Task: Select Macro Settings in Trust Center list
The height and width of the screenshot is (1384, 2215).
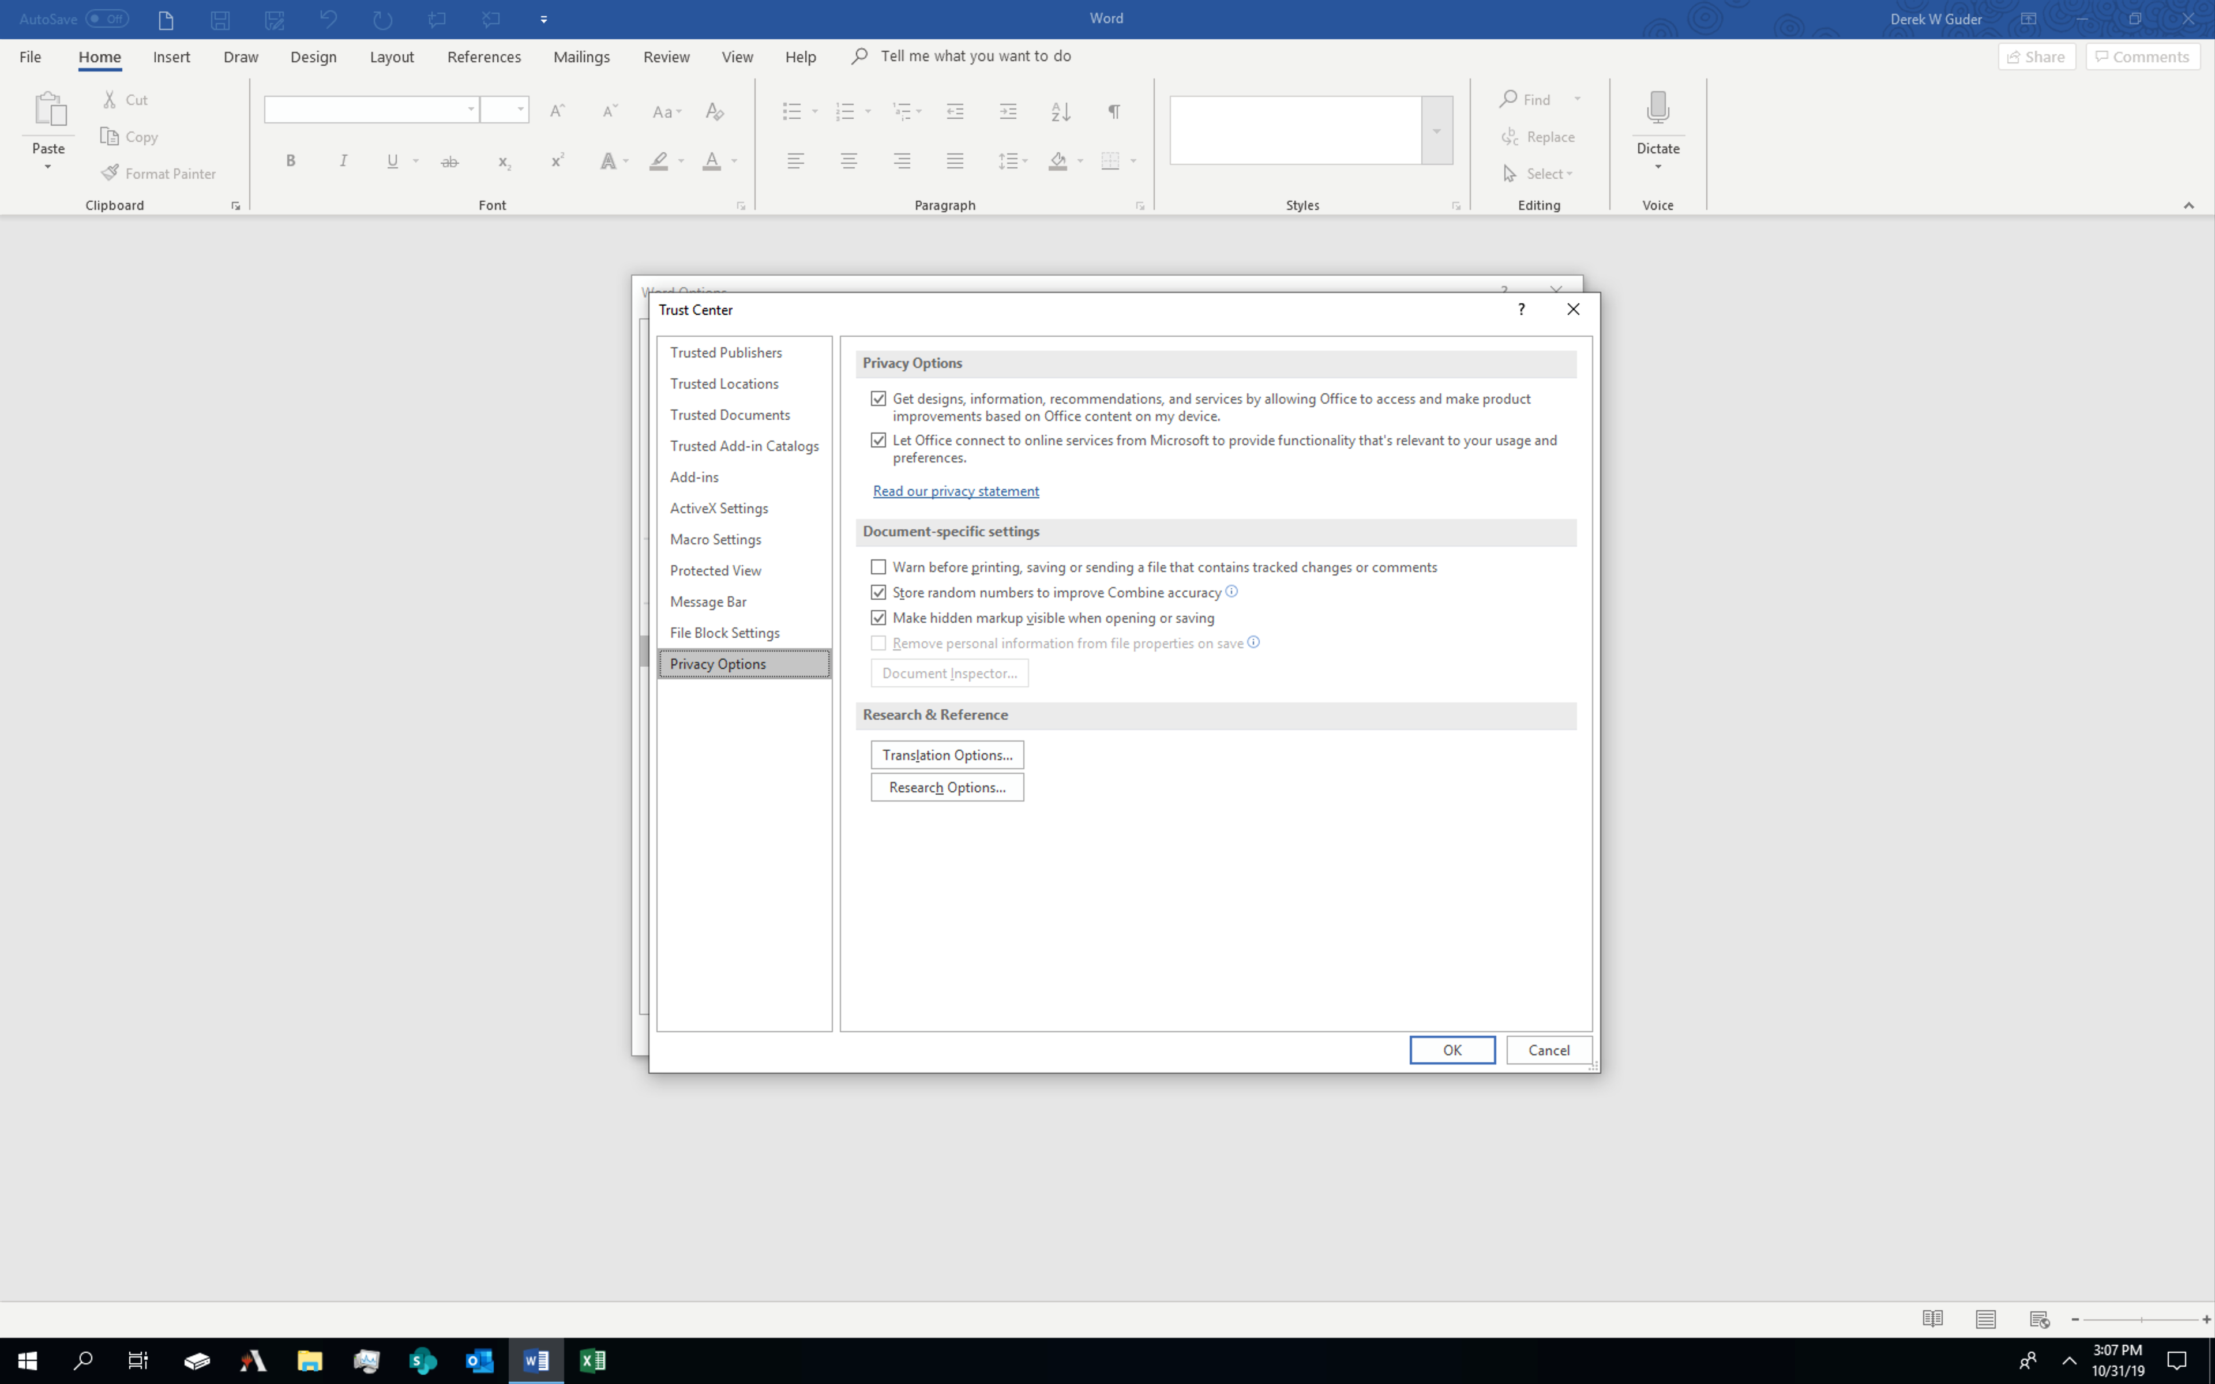Action: [715, 539]
